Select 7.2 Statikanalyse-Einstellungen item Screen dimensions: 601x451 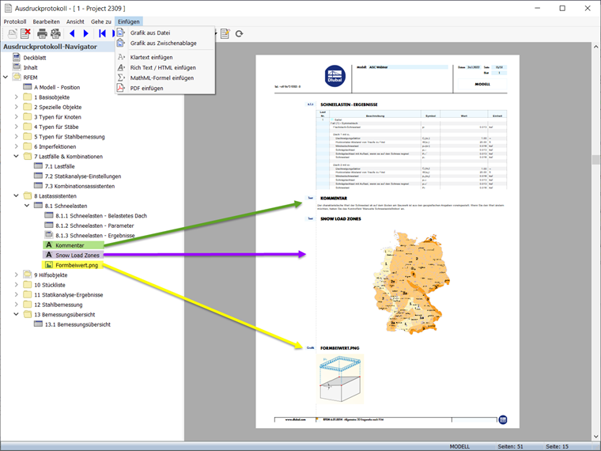point(83,176)
